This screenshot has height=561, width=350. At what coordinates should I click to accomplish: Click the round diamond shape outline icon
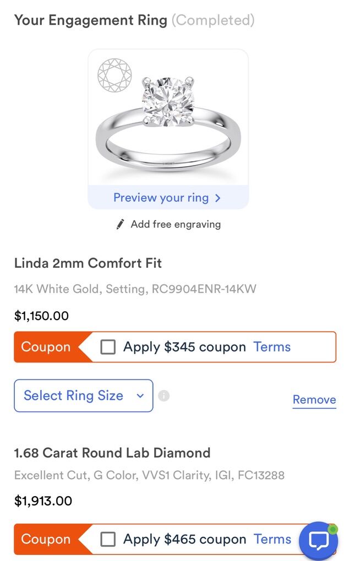(x=114, y=74)
